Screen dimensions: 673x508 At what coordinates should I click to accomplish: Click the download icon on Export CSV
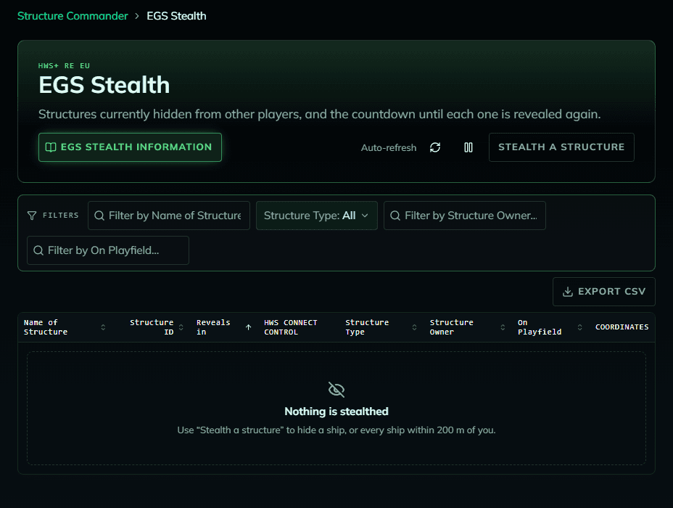pos(568,292)
